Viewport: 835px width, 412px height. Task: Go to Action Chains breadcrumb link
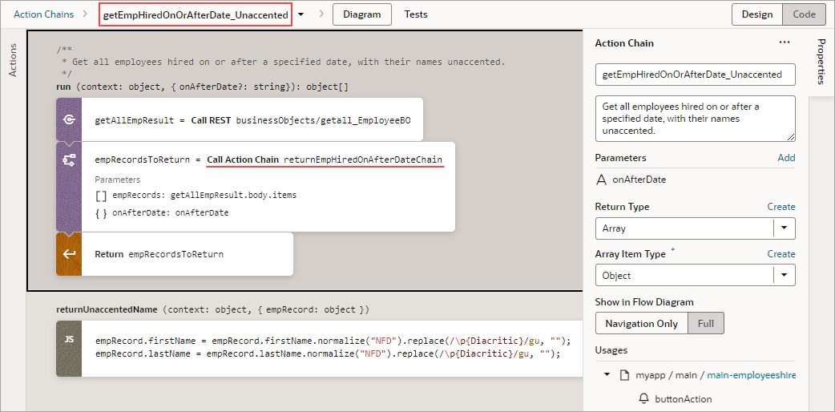point(43,14)
